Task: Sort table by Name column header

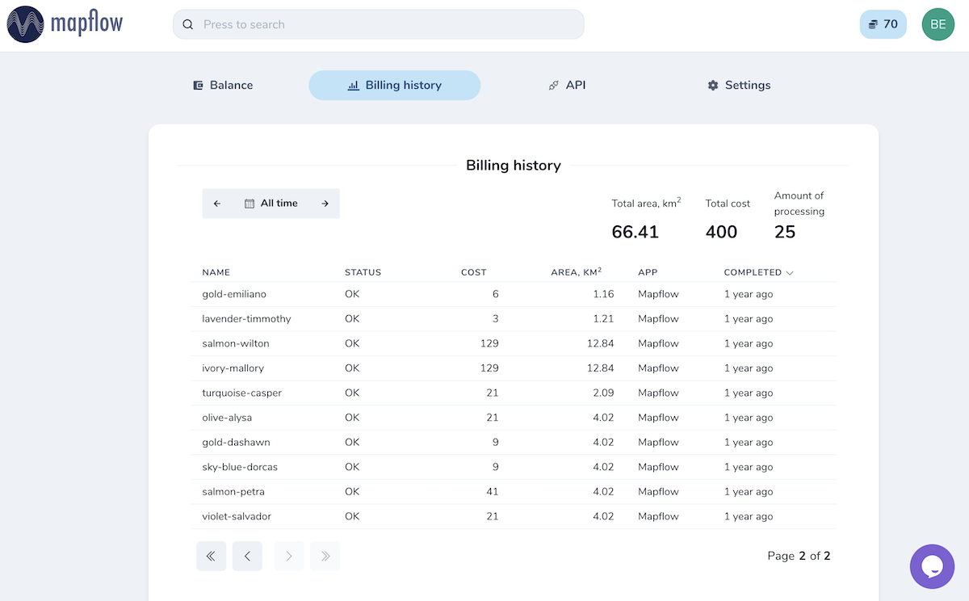Action: pyautogui.click(x=216, y=272)
